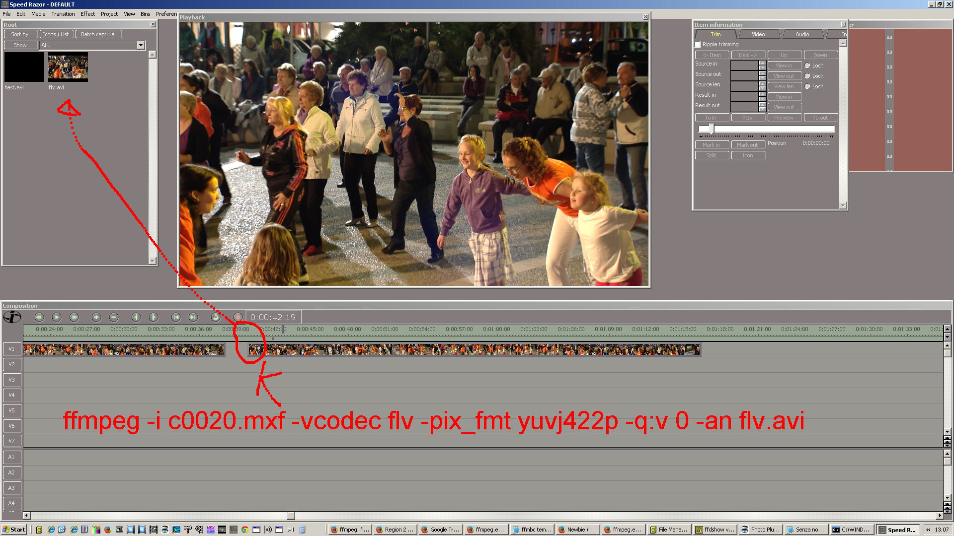Click the trim position slider handle
The height and width of the screenshot is (536, 954).
pyautogui.click(x=712, y=129)
